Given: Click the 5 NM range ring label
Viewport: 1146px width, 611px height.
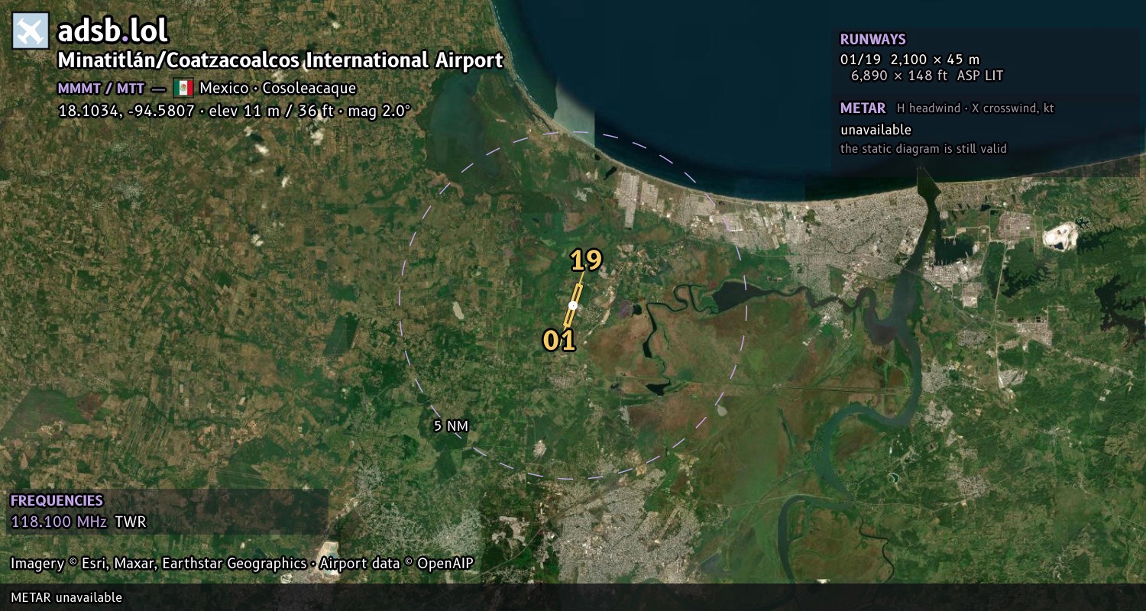Looking at the screenshot, I should [451, 426].
